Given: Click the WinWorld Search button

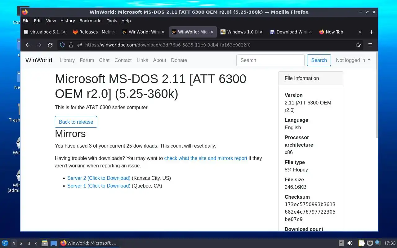Looking at the screenshot, I should (x=319, y=60).
